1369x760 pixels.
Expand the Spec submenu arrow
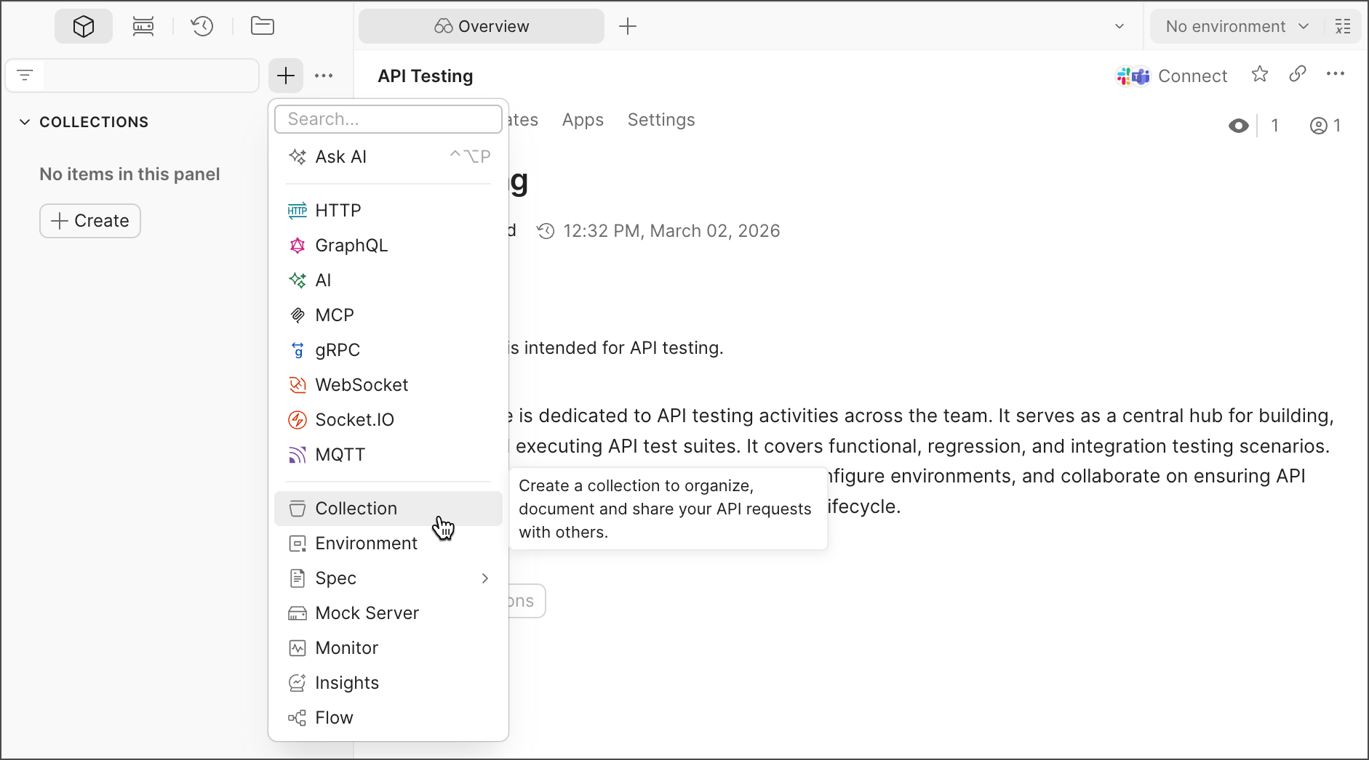point(484,578)
